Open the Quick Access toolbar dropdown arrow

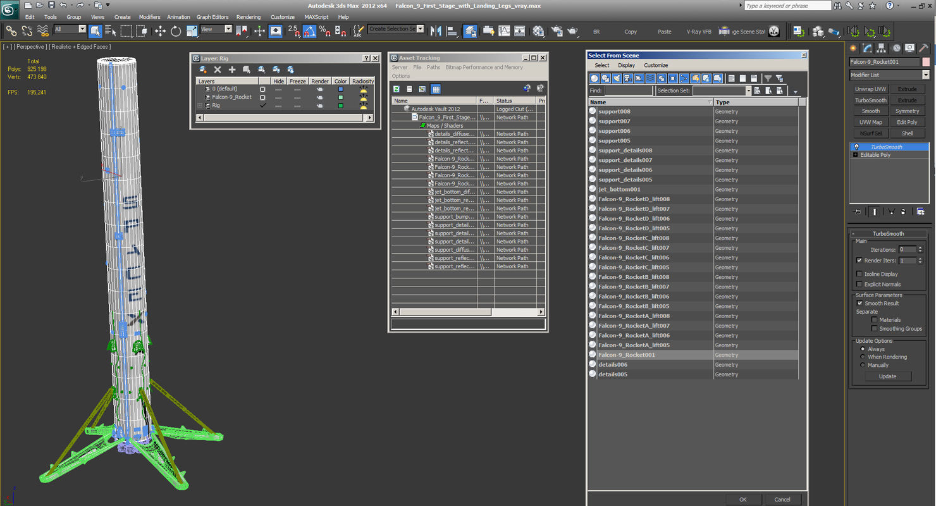[x=108, y=5]
